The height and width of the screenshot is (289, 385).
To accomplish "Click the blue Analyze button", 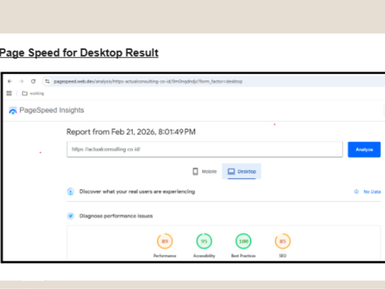I will click(x=364, y=150).
